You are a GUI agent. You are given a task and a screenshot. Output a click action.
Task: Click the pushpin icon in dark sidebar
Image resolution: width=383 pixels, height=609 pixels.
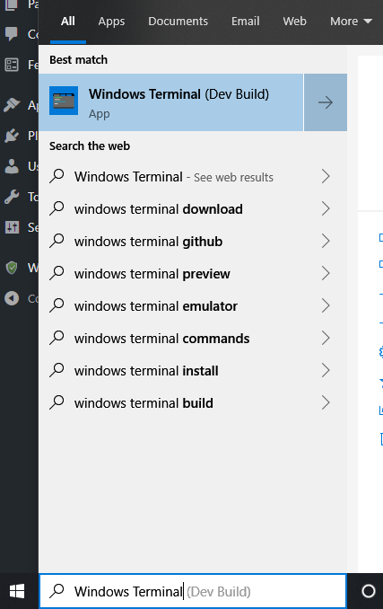click(12, 105)
